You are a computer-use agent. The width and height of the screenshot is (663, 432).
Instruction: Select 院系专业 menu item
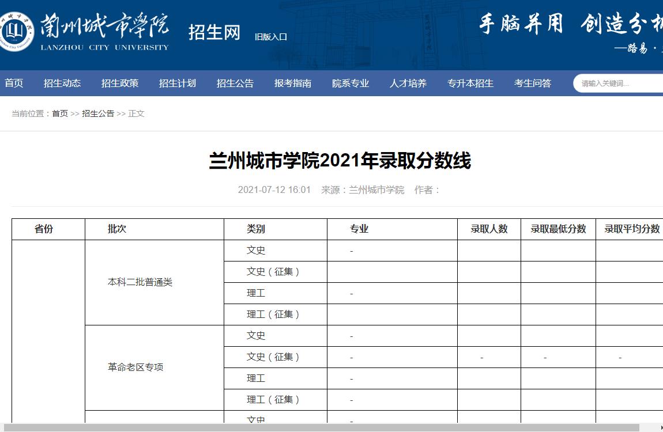351,84
